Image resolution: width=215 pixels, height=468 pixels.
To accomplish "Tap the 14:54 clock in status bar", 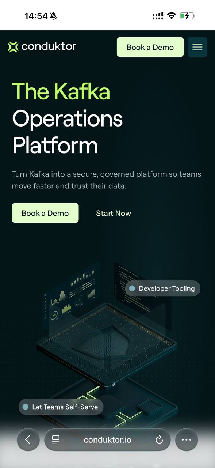I will click(36, 16).
